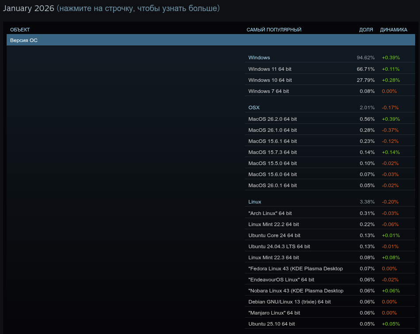Select the OSX group row
The width and height of the screenshot is (420, 334).
330,107
